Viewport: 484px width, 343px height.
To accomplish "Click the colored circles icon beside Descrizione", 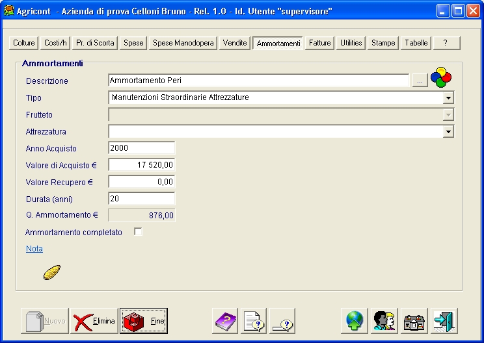I will [x=441, y=78].
